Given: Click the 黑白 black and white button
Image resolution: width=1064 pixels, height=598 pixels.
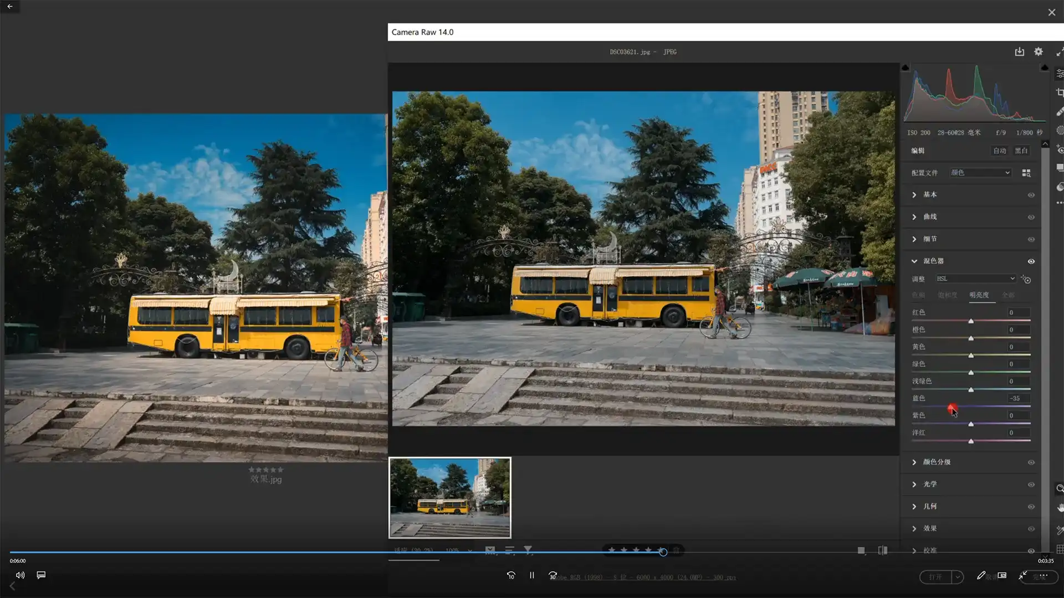Looking at the screenshot, I should 1021,151.
